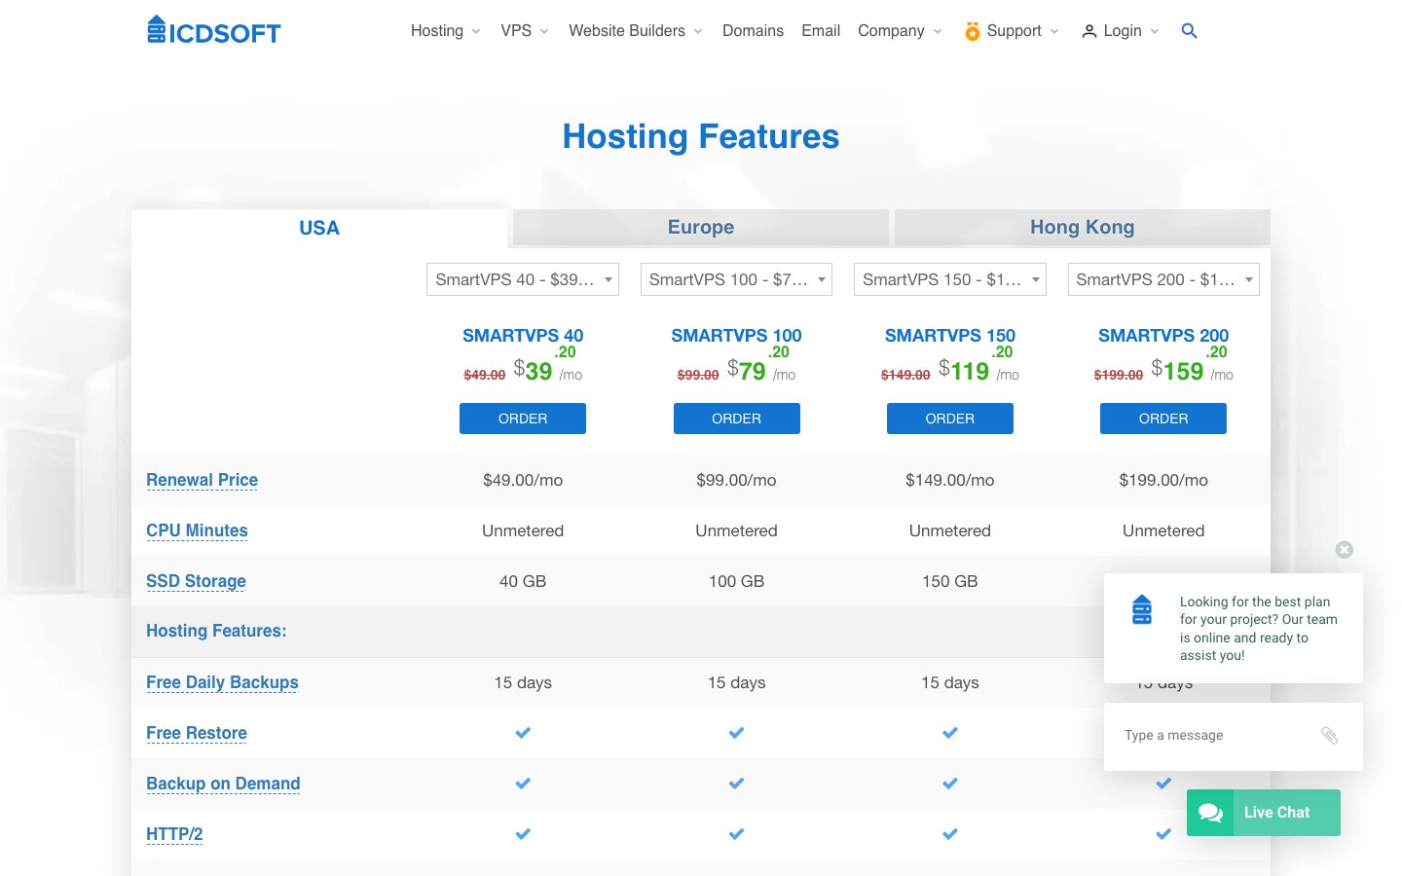This screenshot has height=876, width=1402.
Task: Click HTTP/2 checkmark for SmartVPS 40
Action: tap(523, 834)
